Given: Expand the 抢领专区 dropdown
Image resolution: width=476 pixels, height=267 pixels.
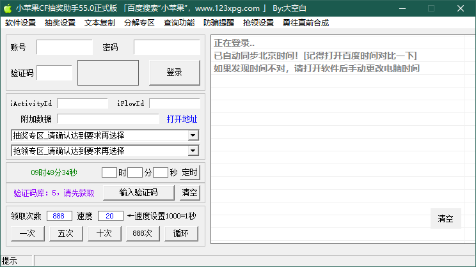Looking at the screenshot, I should click(x=193, y=151).
